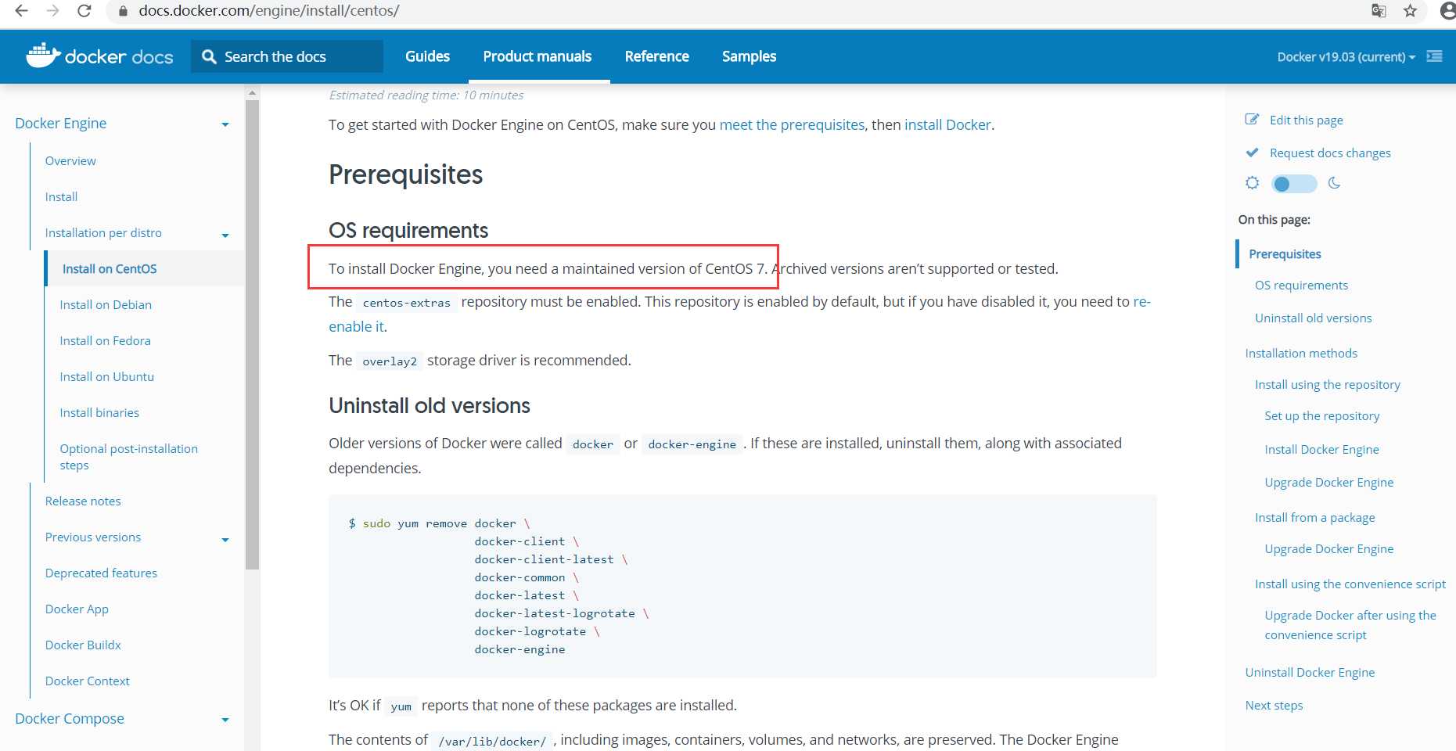Open Optional post-installation steps
This screenshot has height=751, width=1456.
(128, 456)
